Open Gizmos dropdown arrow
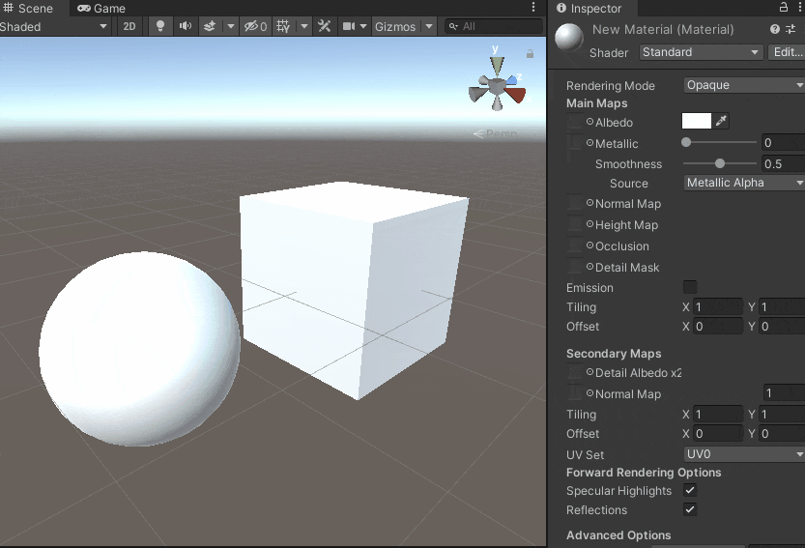The width and height of the screenshot is (805, 548). pyautogui.click(x=429, y=26)
